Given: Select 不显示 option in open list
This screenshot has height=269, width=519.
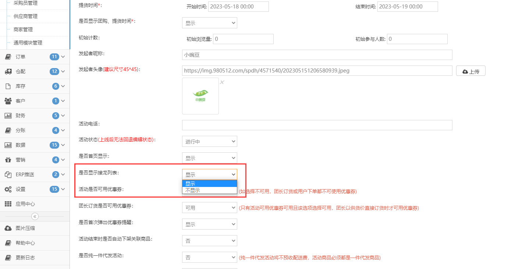Looking at the screenshot, I should pyautogui.click(x=210, y=190).
